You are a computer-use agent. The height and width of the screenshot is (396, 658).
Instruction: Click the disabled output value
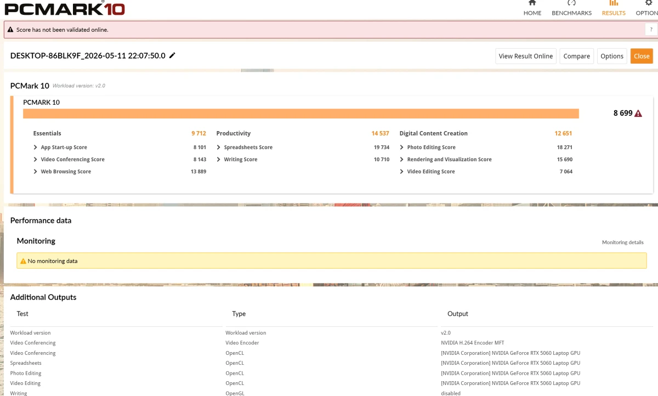pos(451,393)
